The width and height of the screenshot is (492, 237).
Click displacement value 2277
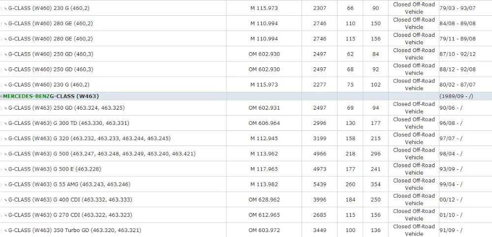(320, 85)
